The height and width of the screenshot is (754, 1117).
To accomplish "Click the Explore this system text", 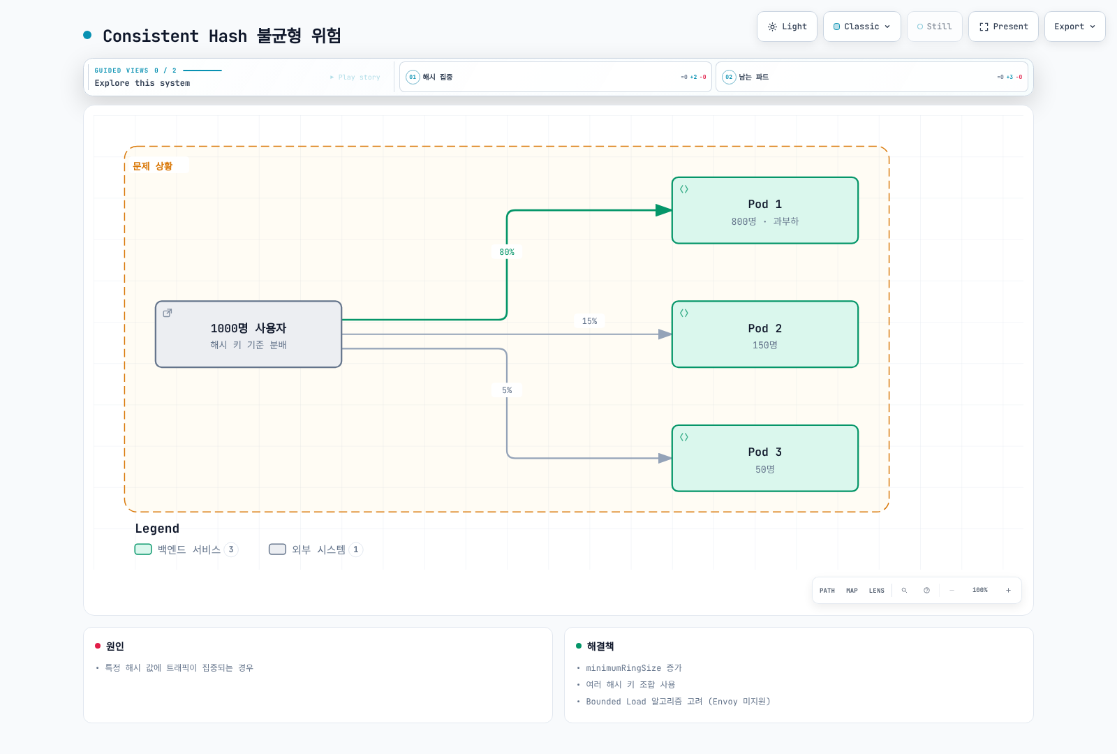I will (x=142, y=83).
